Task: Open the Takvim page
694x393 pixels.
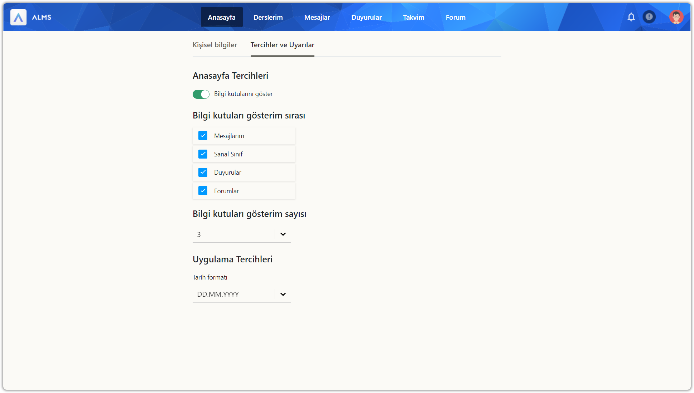Action: click(x=413, y=17)
